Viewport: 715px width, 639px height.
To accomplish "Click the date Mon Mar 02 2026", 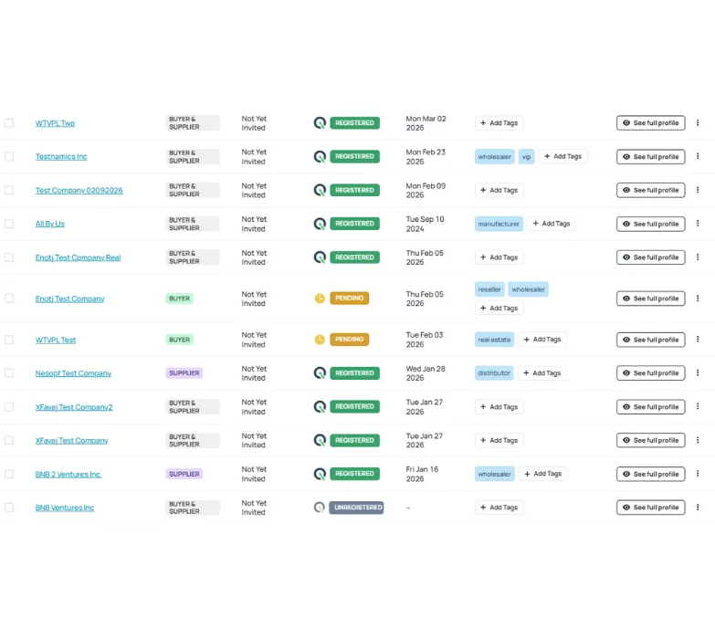I will (x=426, y=123).
